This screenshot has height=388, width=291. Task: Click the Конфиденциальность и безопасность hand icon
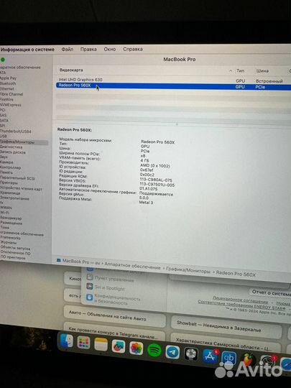click(90, 297)
